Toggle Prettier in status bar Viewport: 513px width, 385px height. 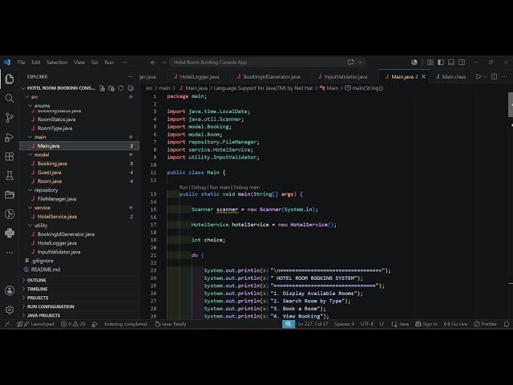coord(485,324)
